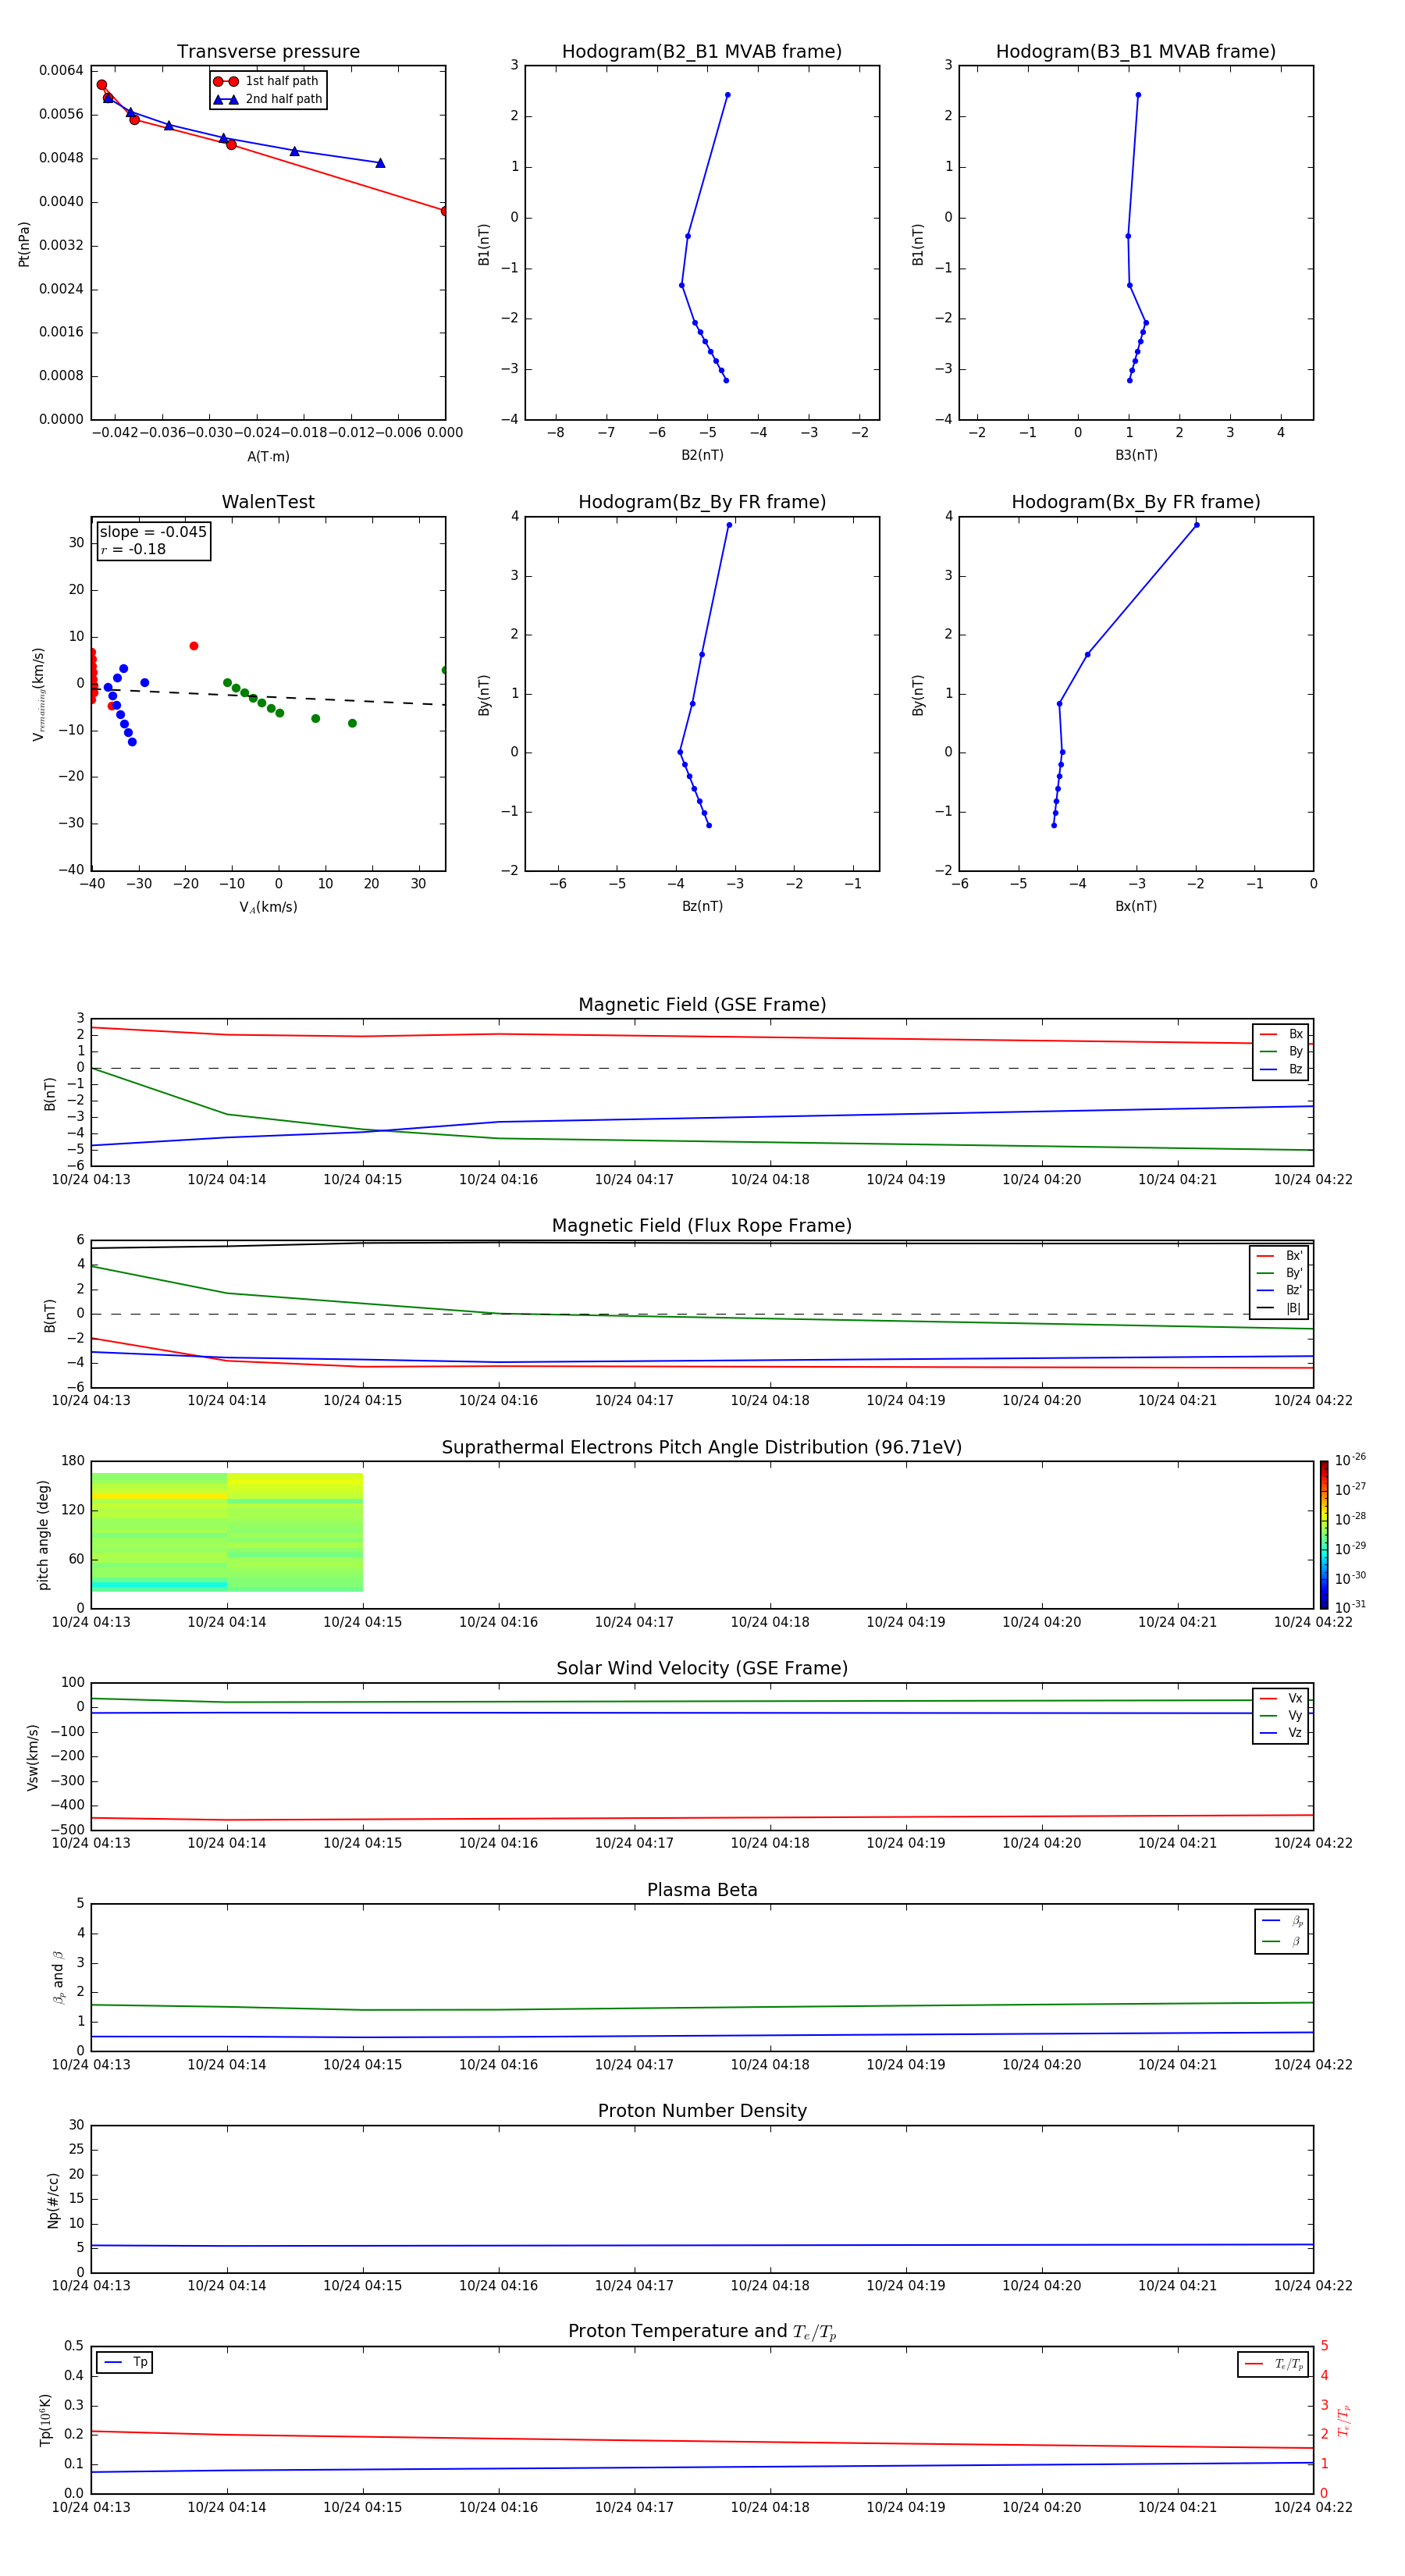This screenshot has height=2576, width=1405.
Task: Click the '10/24 04:22' tick under the proton temperature plot
Action: [x=1313, y=2508]
